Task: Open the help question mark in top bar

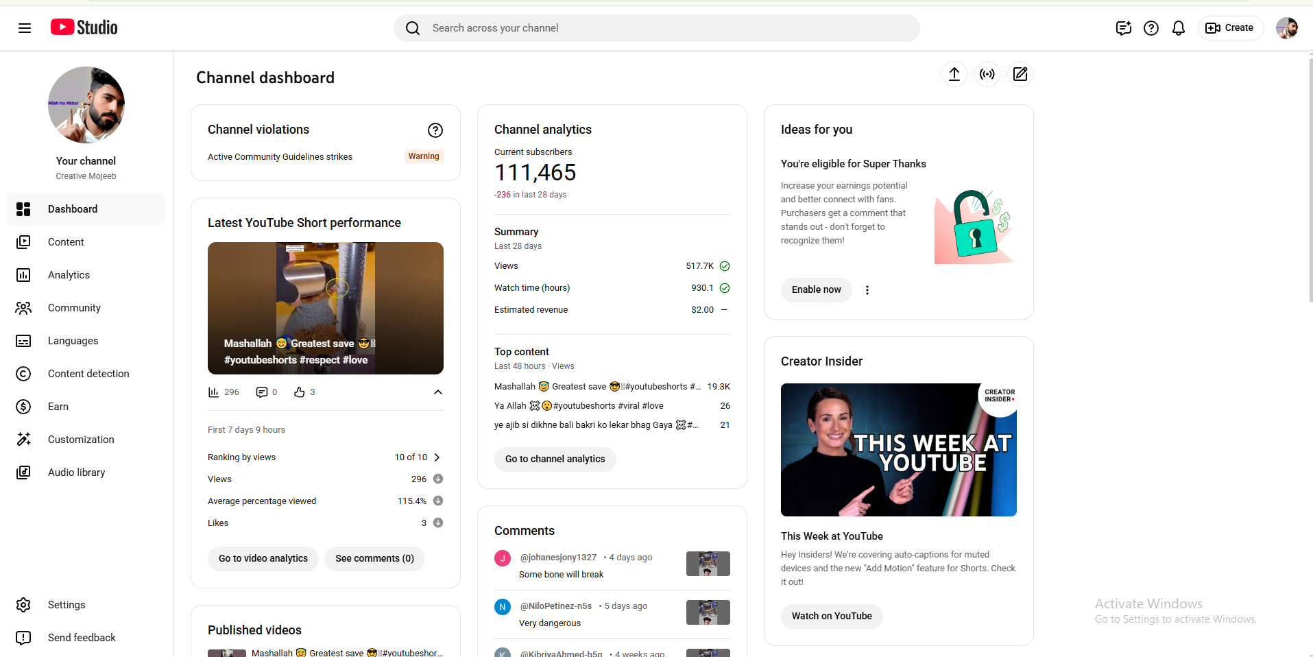Action: click(x=1151, y=28)
